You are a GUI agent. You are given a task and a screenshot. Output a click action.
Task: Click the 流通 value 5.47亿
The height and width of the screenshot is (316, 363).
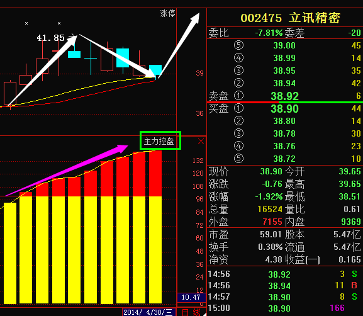coord(347,247)
